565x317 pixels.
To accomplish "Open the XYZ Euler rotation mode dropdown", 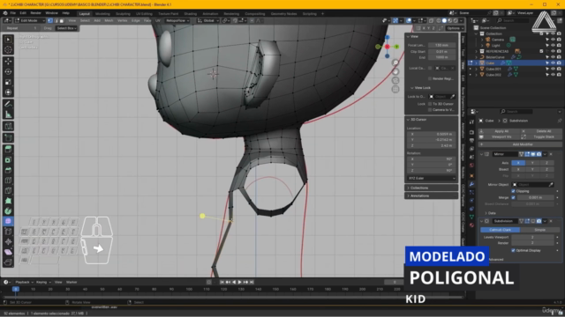I will 432,178.
